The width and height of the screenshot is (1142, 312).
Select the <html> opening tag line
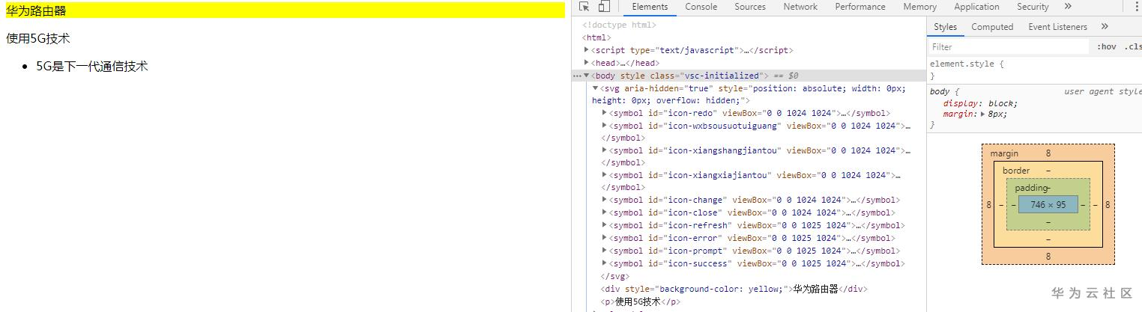click(x=597, y=37)
